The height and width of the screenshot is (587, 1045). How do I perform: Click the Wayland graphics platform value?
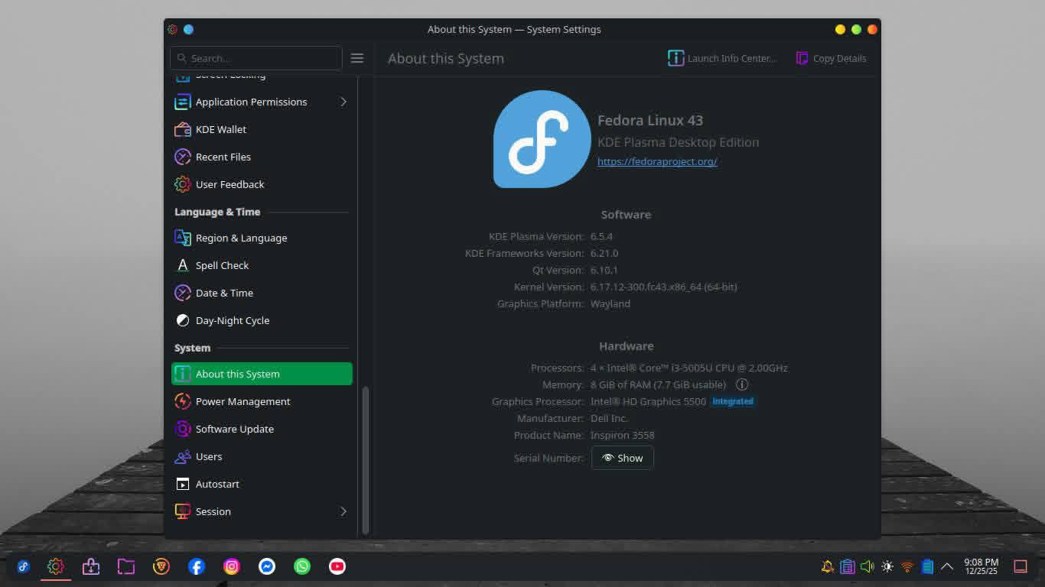click(610, 303)
